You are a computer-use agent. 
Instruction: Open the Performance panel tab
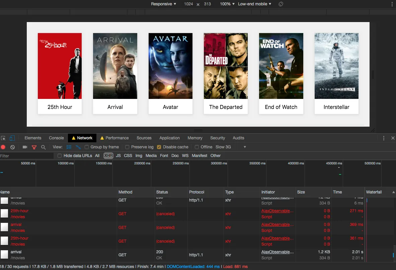pyautogui.click(x=117, y=138)
